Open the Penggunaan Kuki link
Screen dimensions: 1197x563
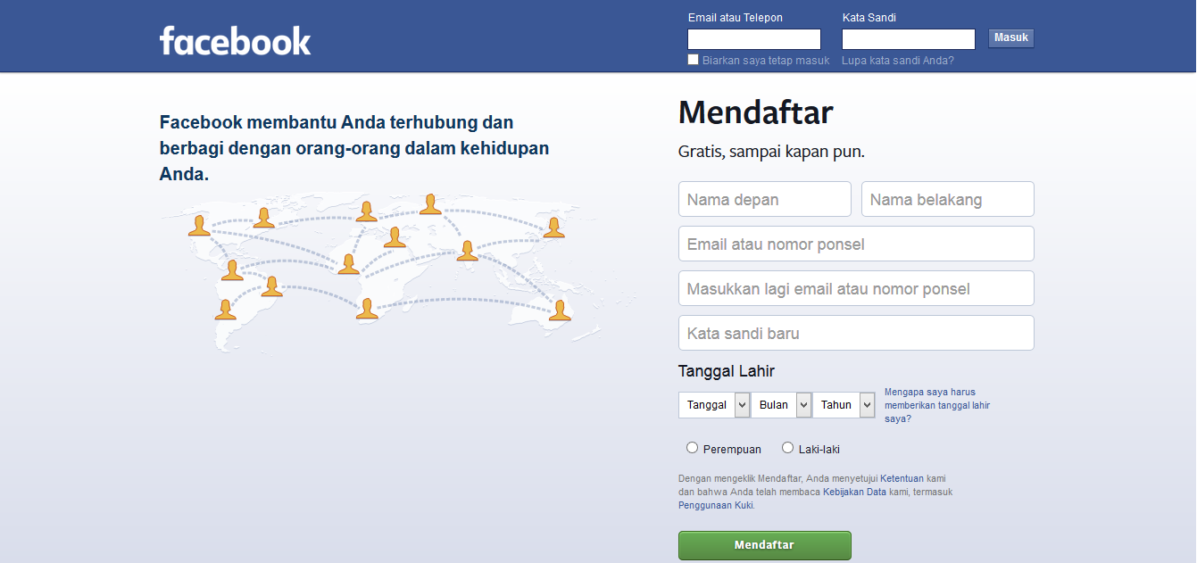716,505
